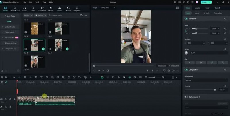Toggle the Transform switch off

[x=186, y=19]
